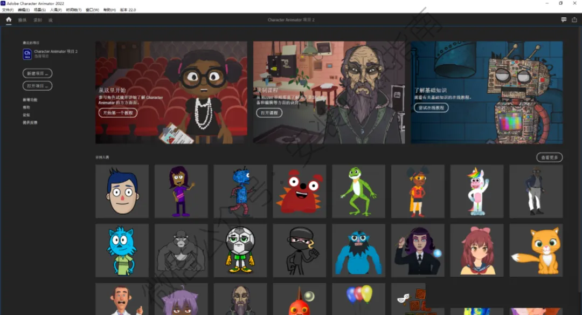The image size is (582, 315).
Task: Click the wizard course banner
Action: click(329, 92)
